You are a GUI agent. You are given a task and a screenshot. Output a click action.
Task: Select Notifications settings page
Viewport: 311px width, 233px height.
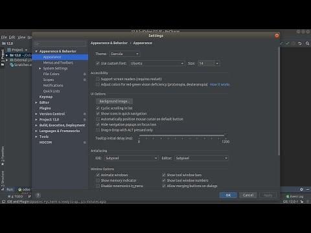[53, 85]
